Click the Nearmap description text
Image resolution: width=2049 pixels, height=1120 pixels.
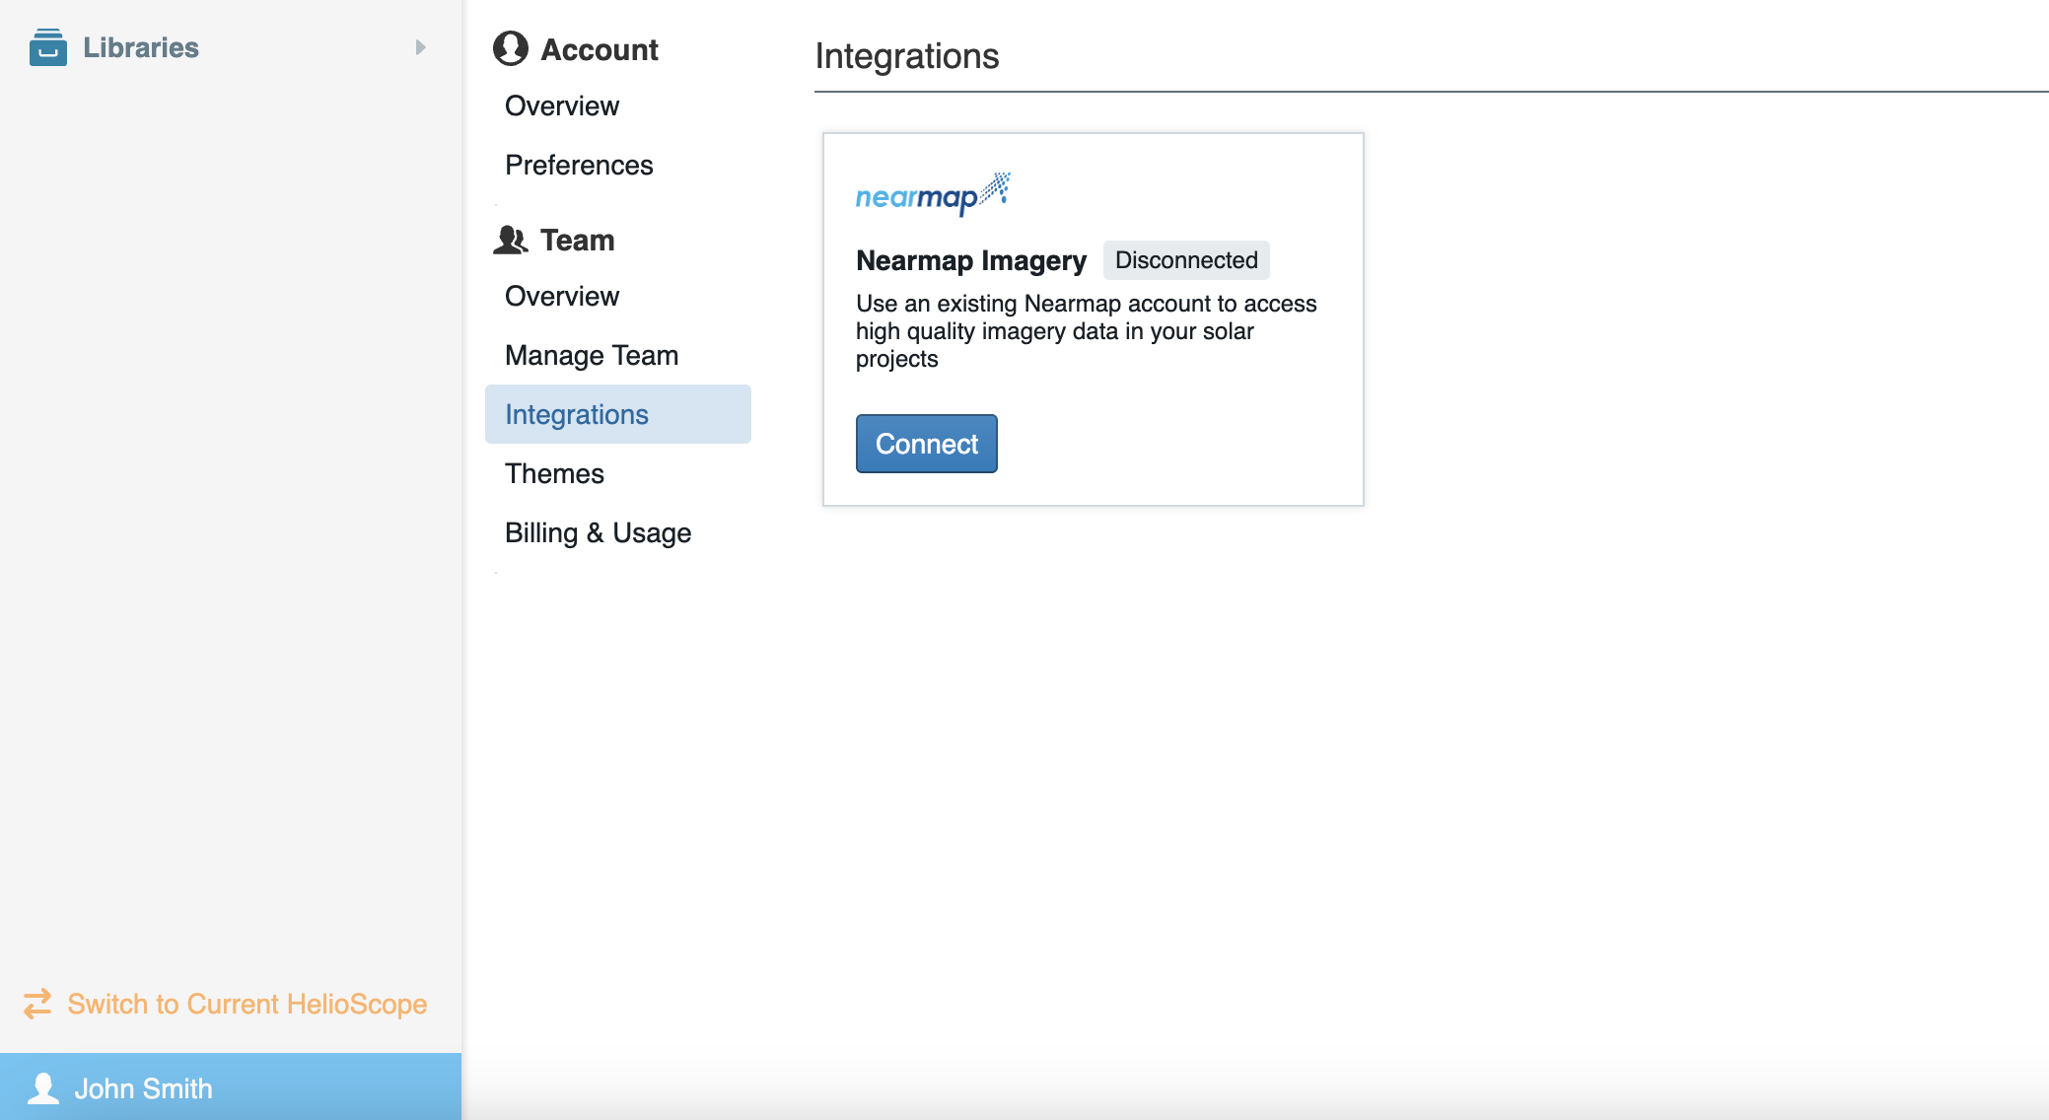pos(1087,331)
